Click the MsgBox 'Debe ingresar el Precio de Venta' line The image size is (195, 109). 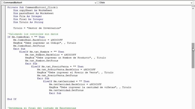pyautogui.click(x=75, y=73)
